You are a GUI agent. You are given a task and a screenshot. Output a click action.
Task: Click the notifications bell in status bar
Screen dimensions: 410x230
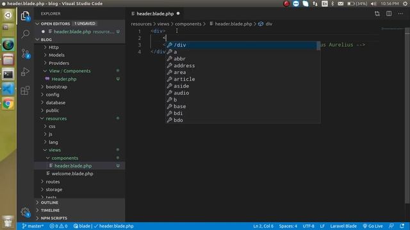coord(402,226)
